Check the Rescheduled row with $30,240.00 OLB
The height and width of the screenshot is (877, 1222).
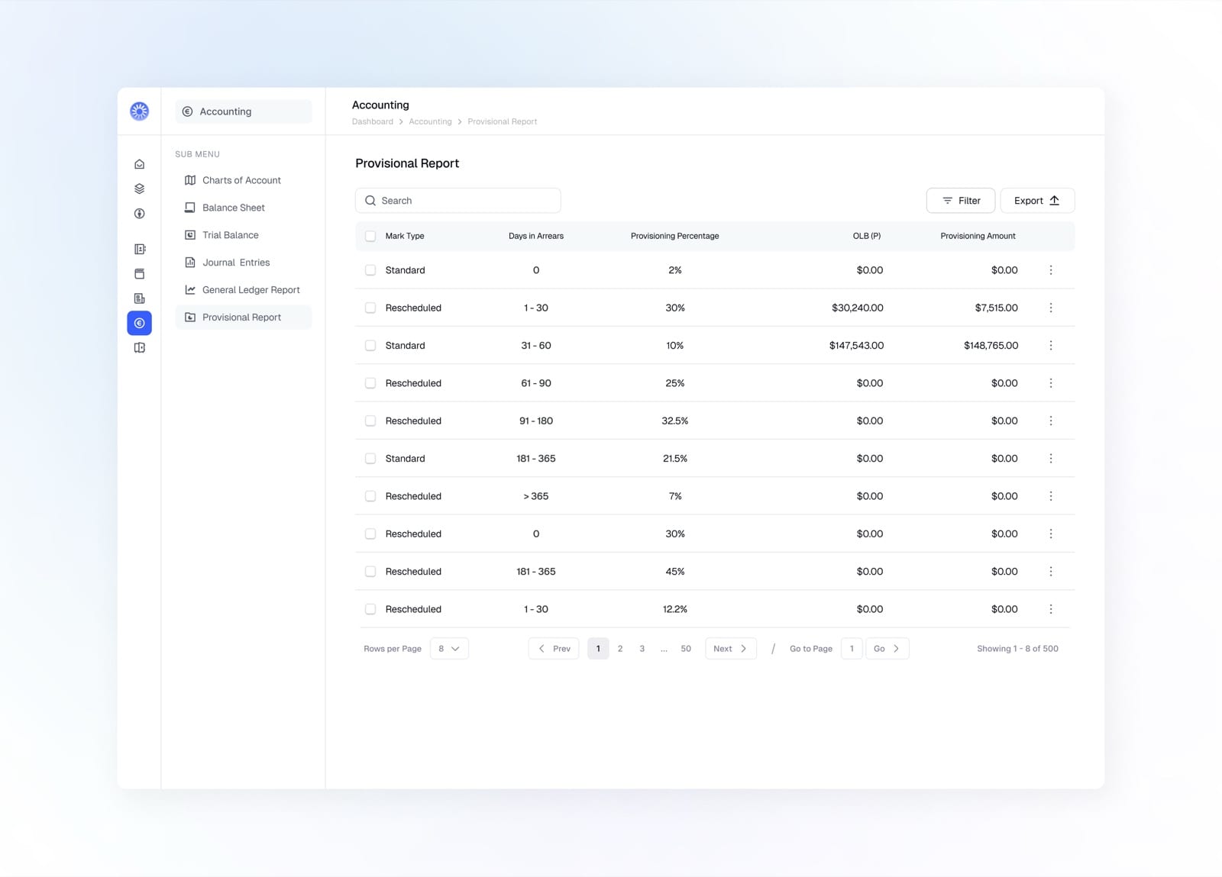(370, 308)
